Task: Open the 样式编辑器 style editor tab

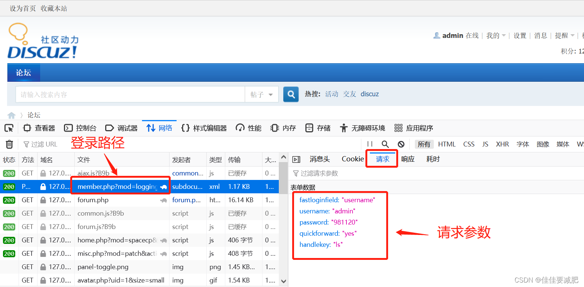Action: pos(204,128)
